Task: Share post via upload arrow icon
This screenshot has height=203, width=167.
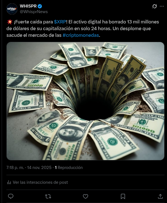Action: click(x=160, y=196)
